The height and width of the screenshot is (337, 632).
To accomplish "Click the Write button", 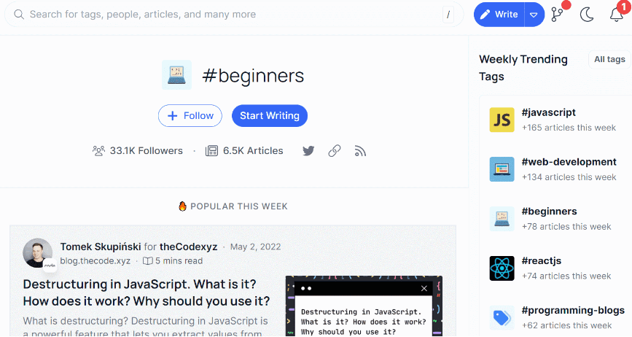I will 499,15.
